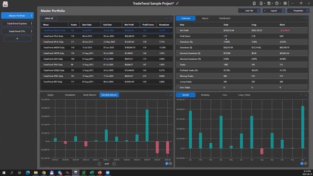The width and height of the screenshot is (313, 176).
Task: Open the Properties panel button
Action: point(298,11)
